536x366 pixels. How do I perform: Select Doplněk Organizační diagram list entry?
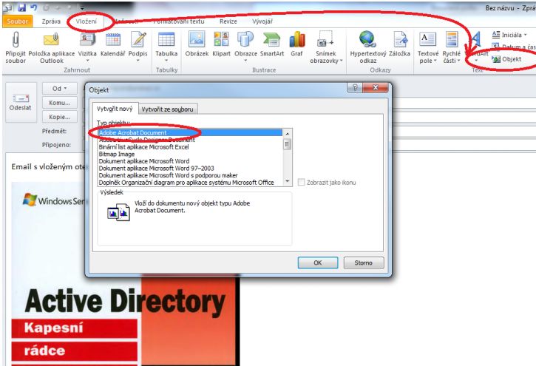point(190,183)
